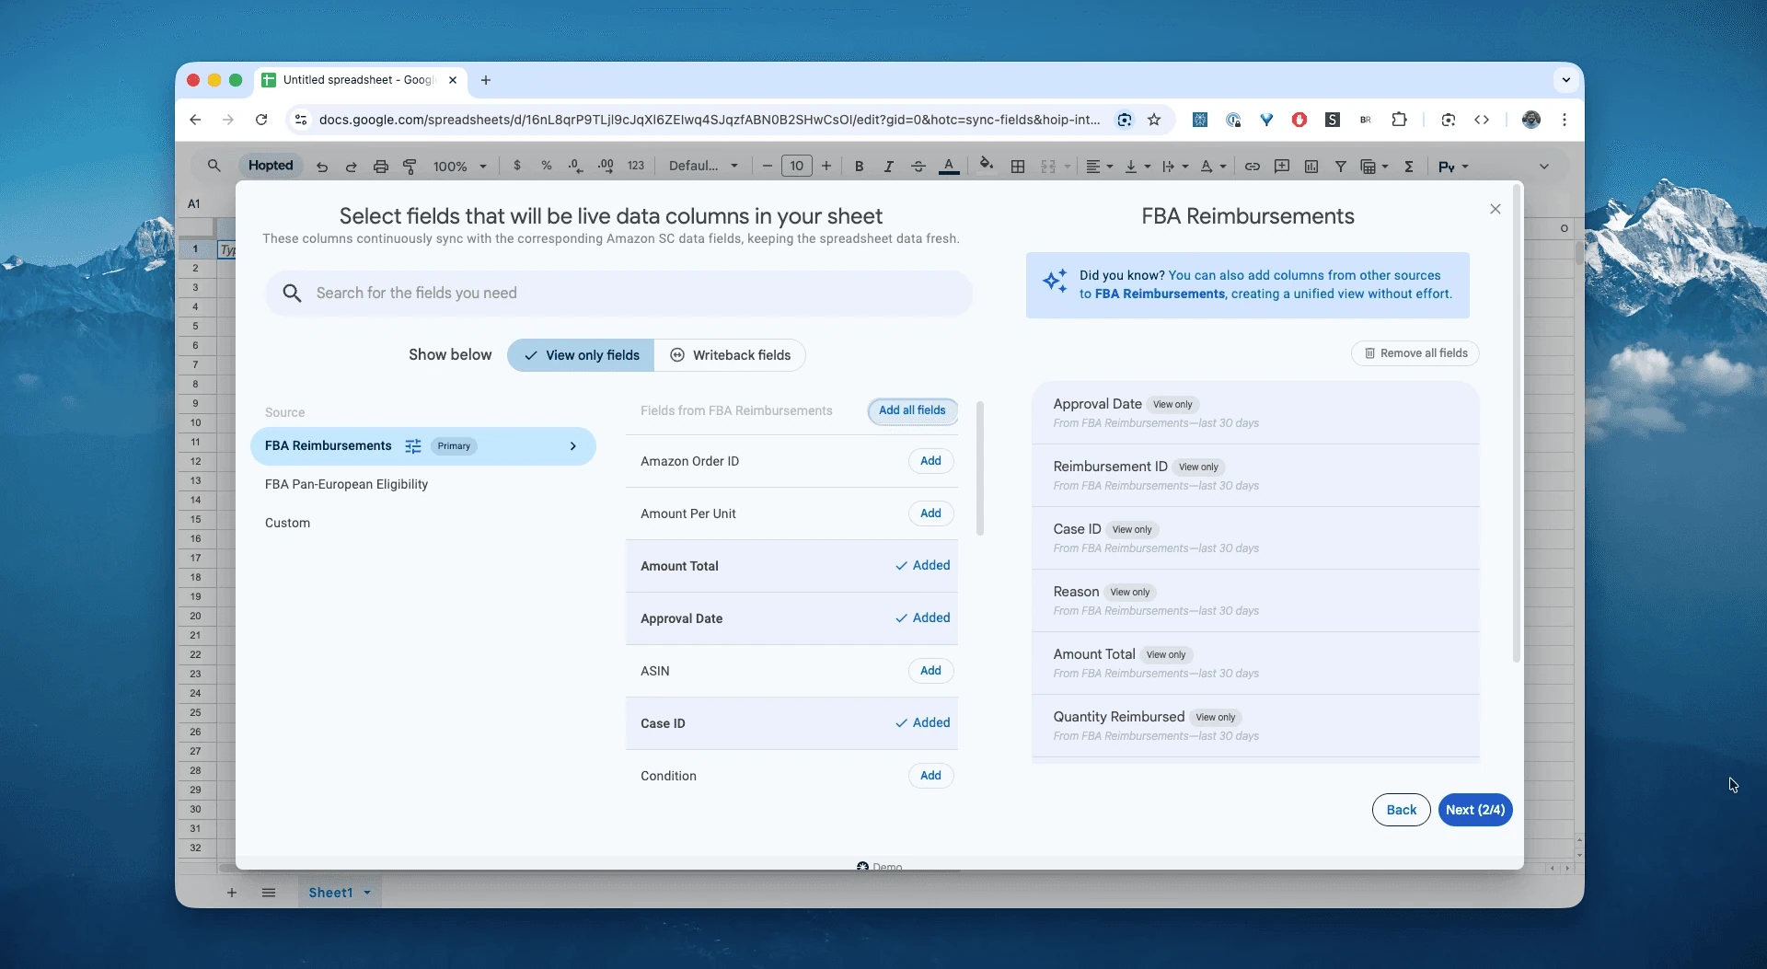Click the Hopted menu item
This screenshot has width=1767, height=969.
click(271, 166)
